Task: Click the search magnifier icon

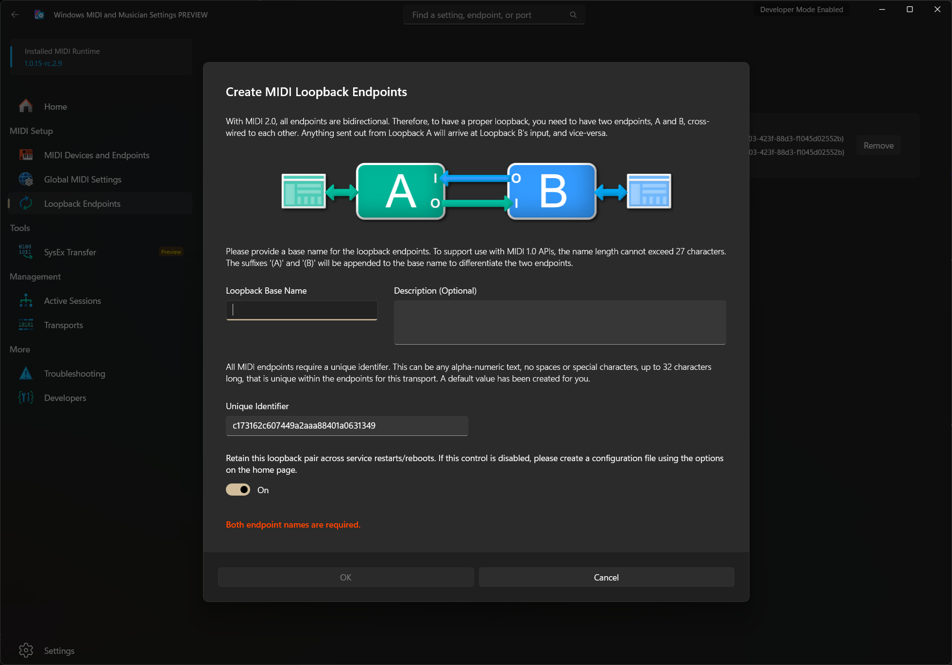Action: pos(573,15)
